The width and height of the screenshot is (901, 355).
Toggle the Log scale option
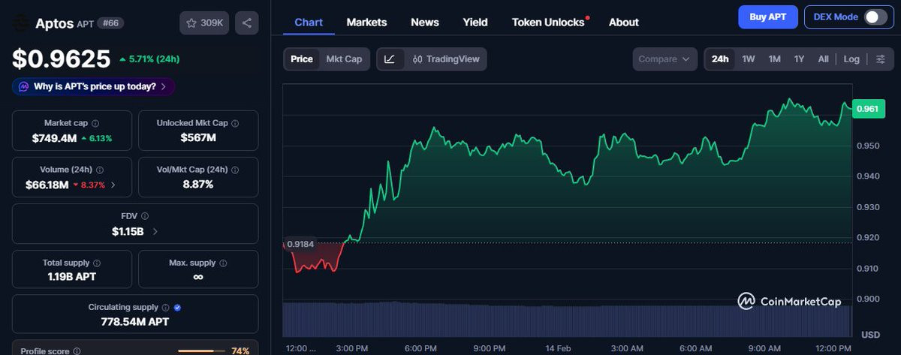pos(851,59)
